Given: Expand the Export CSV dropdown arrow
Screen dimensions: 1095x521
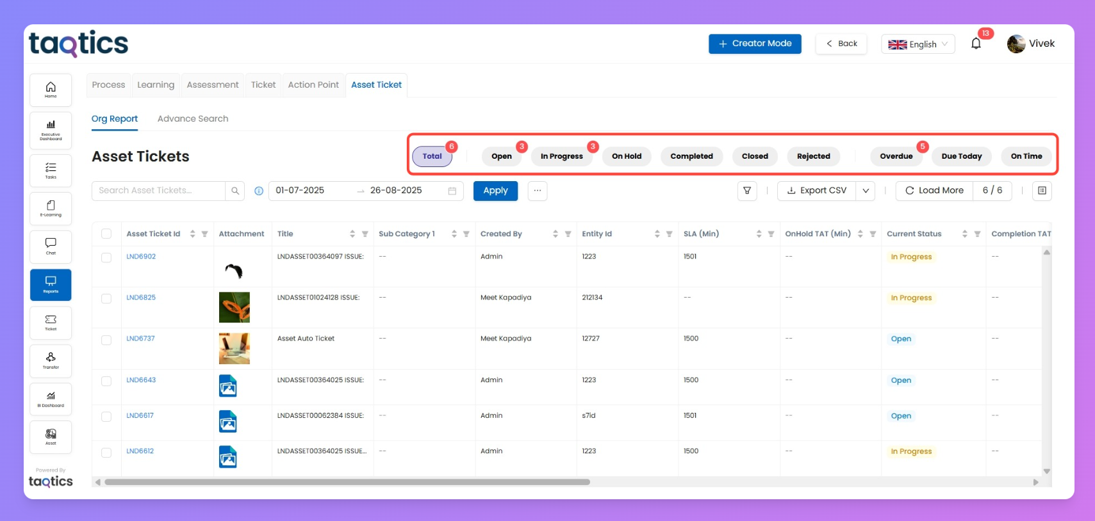Looking at the screenshot, I should (x=866, y=191).
